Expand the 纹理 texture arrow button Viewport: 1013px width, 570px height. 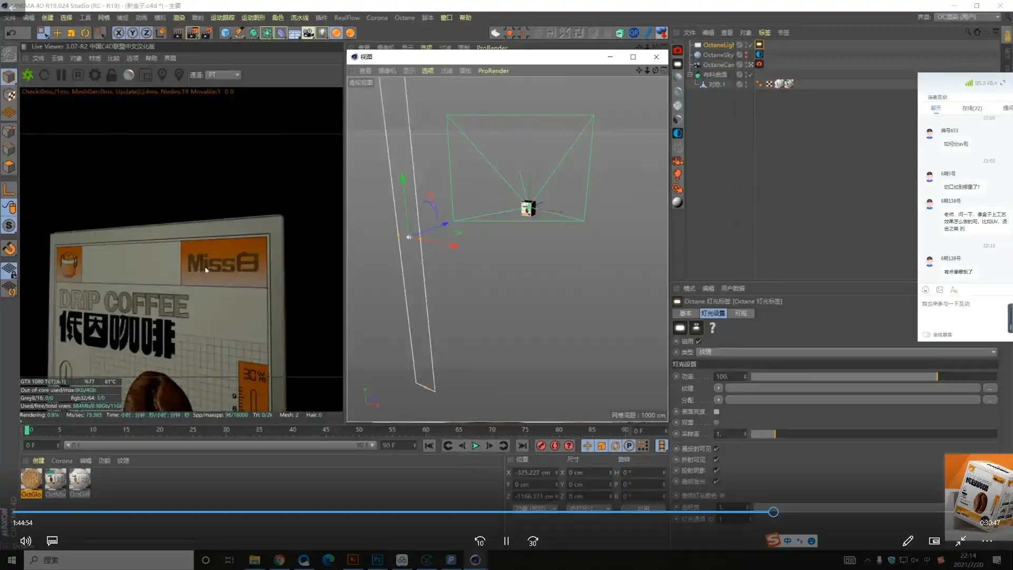click(x=719, y=388)
